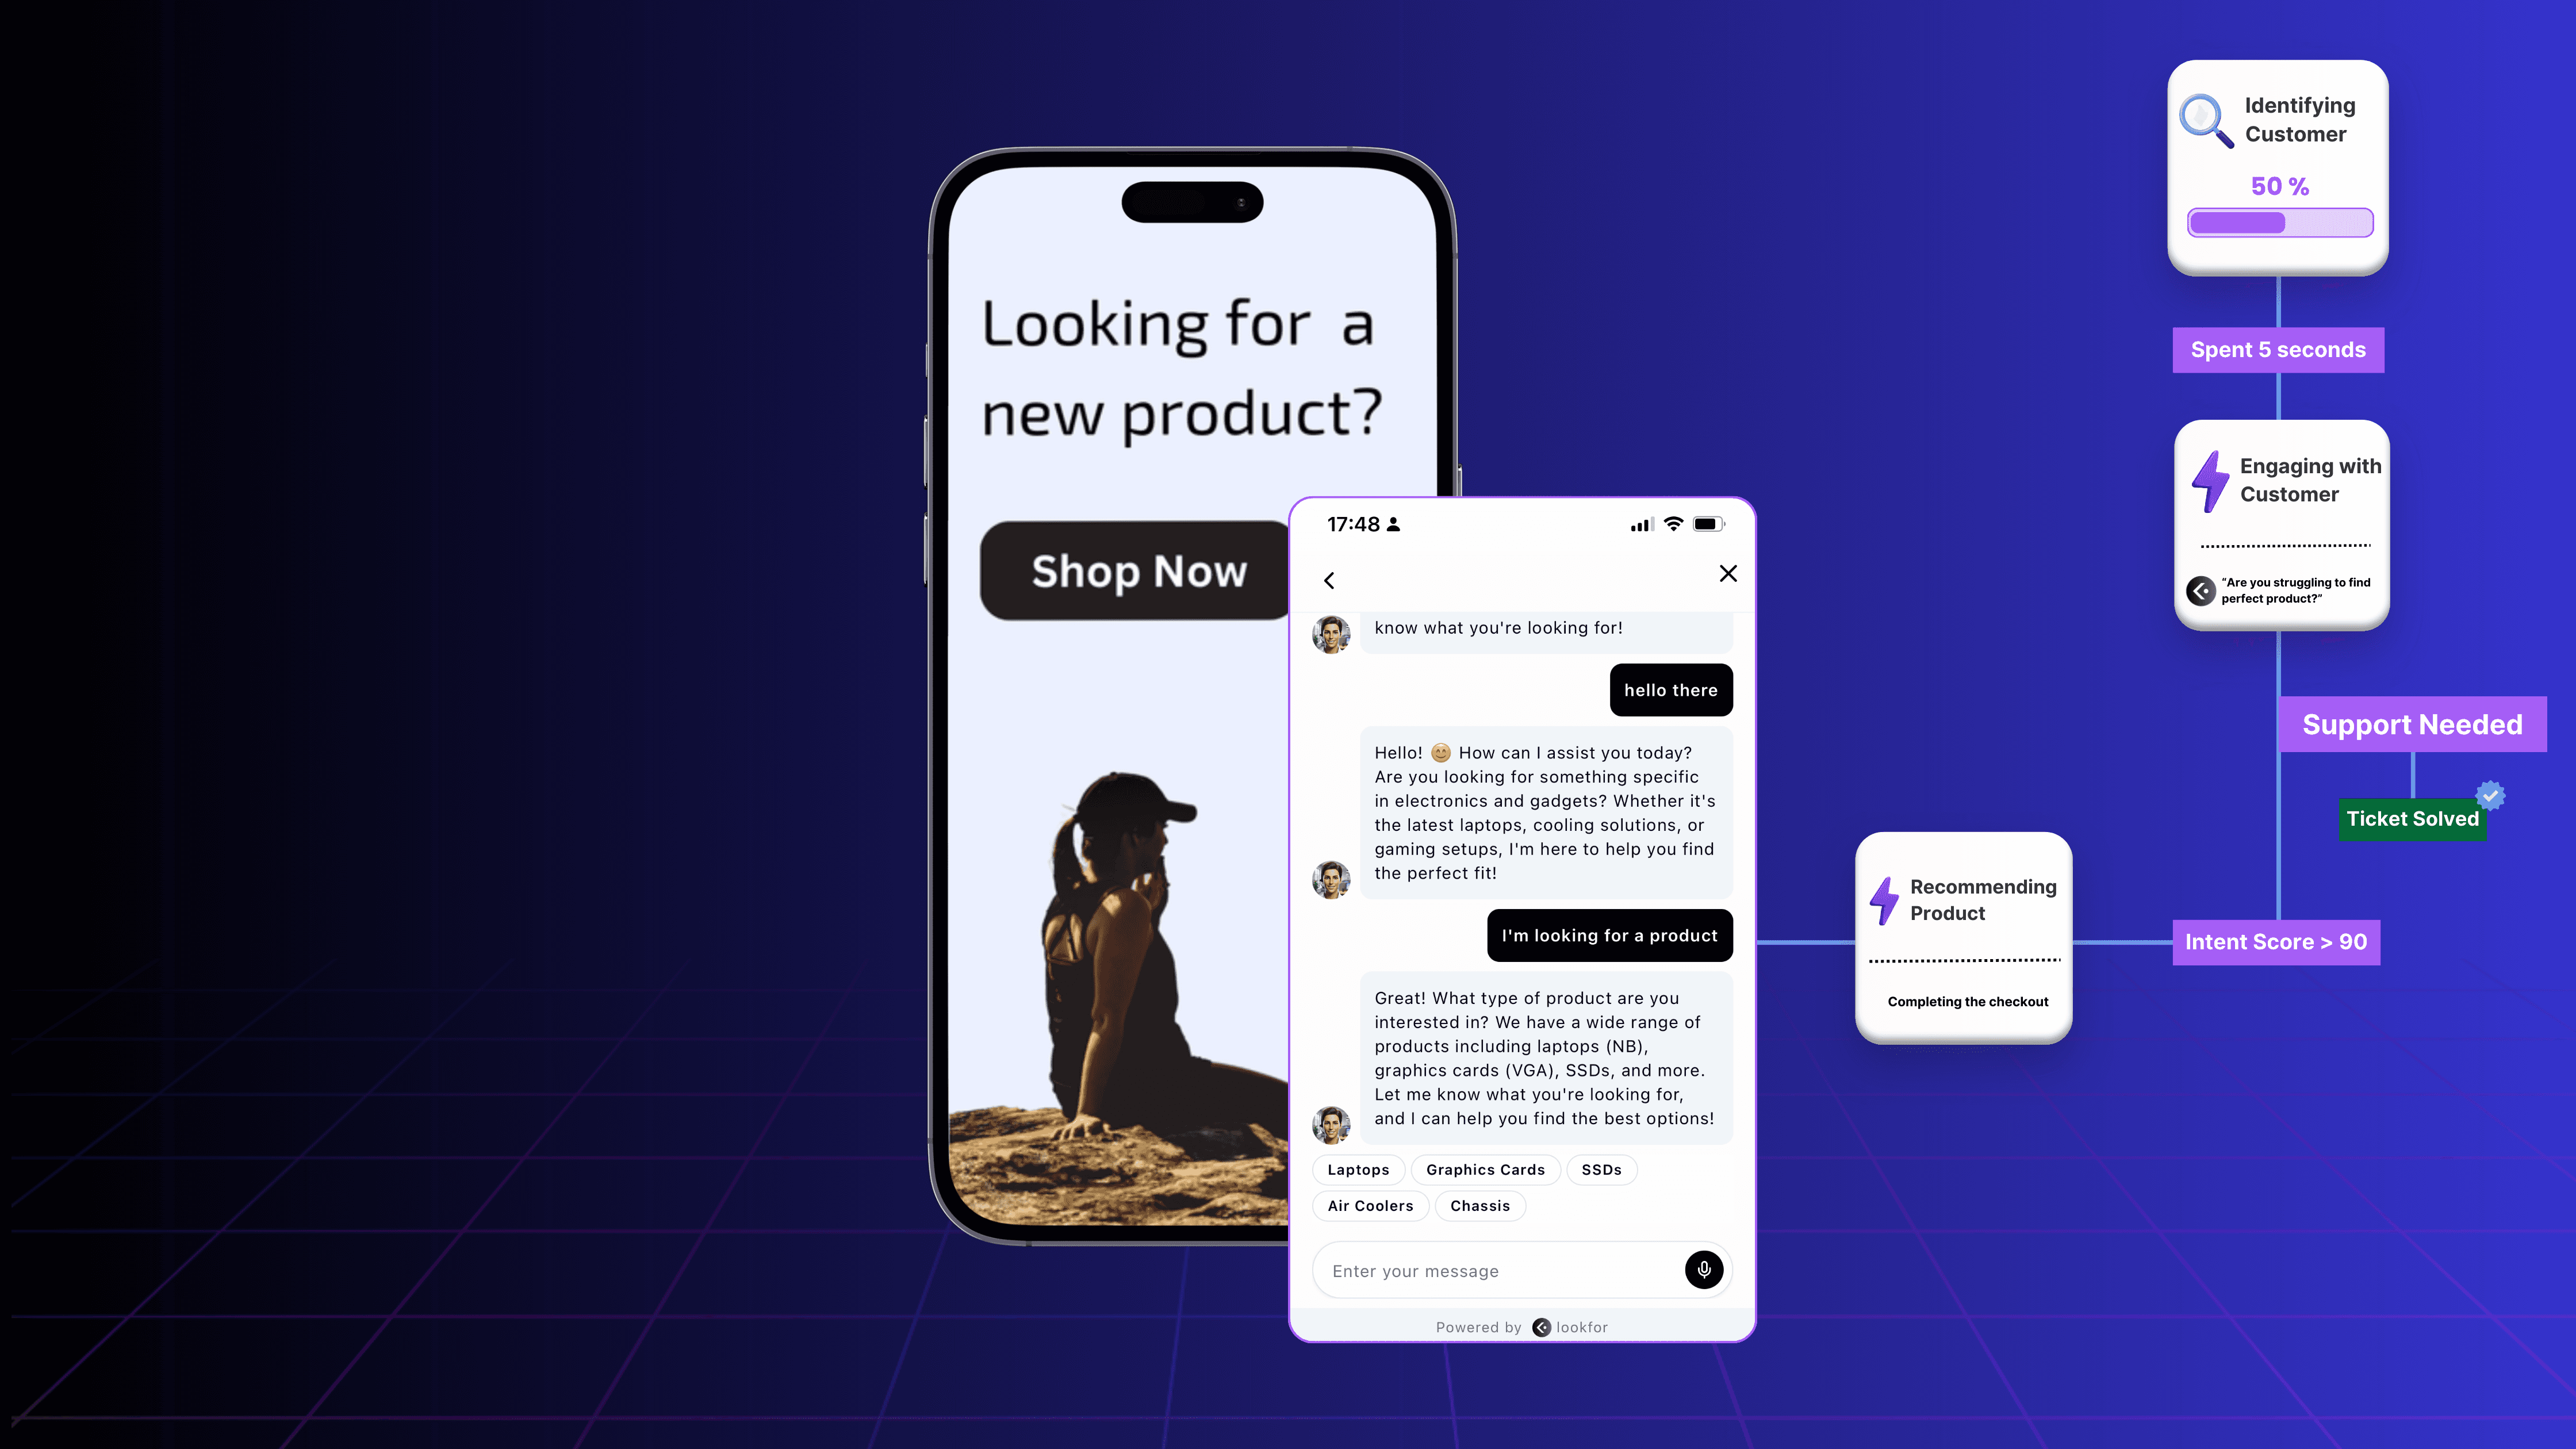Select the SSDs quick reply chip
This screenshot has height=1449, width=2576.
(x=1601, y=1170)
